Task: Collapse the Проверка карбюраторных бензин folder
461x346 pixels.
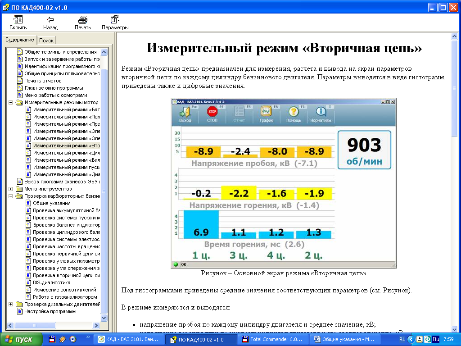Action: [11, 196]
